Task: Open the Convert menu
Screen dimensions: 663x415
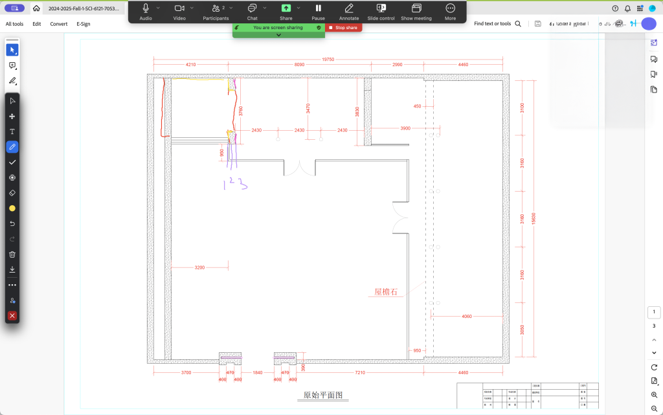Action: [x=59, y=24]
